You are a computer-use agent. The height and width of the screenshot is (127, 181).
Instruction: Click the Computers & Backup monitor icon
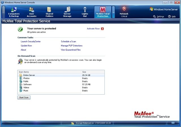(14, 10)
